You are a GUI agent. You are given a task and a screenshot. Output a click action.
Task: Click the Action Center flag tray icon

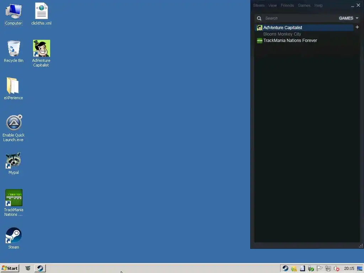[x=320, y=268]
